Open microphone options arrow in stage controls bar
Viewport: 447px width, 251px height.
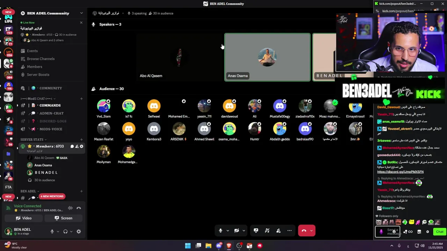click(x=228, y=230)
